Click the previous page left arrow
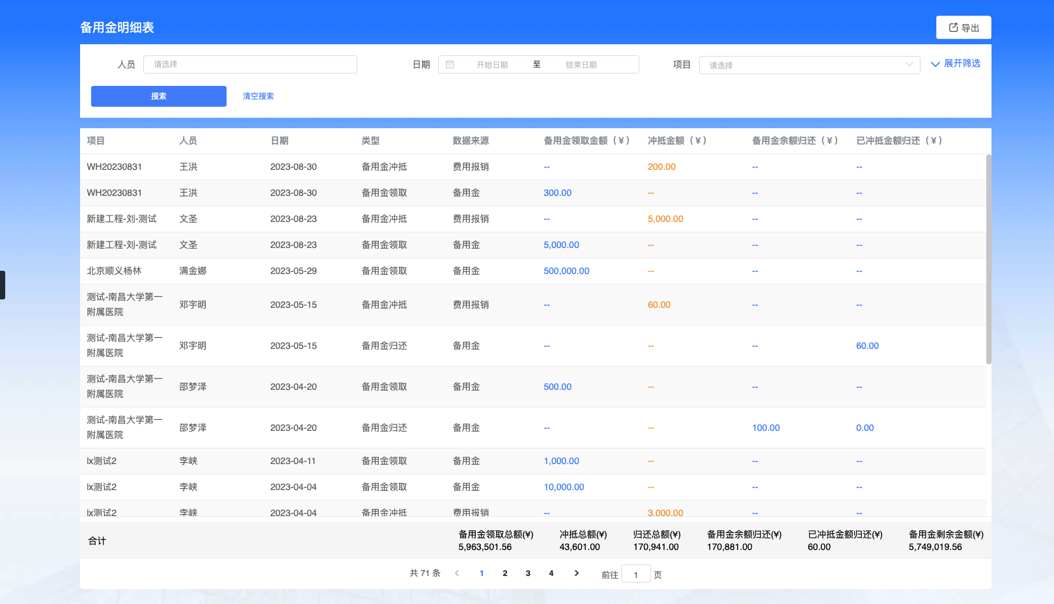 457,573
